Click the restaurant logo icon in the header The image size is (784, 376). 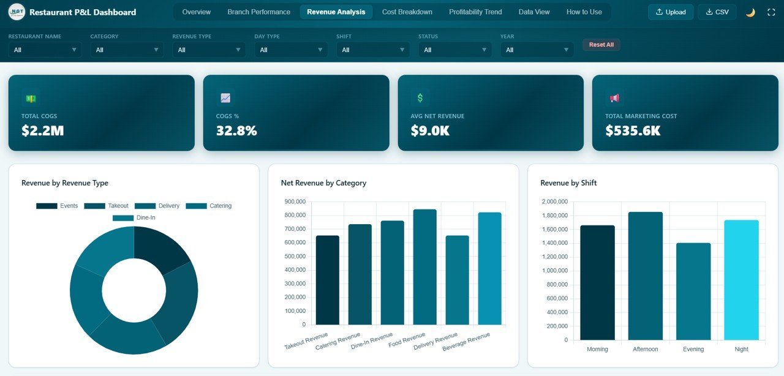tap(17, 12)
